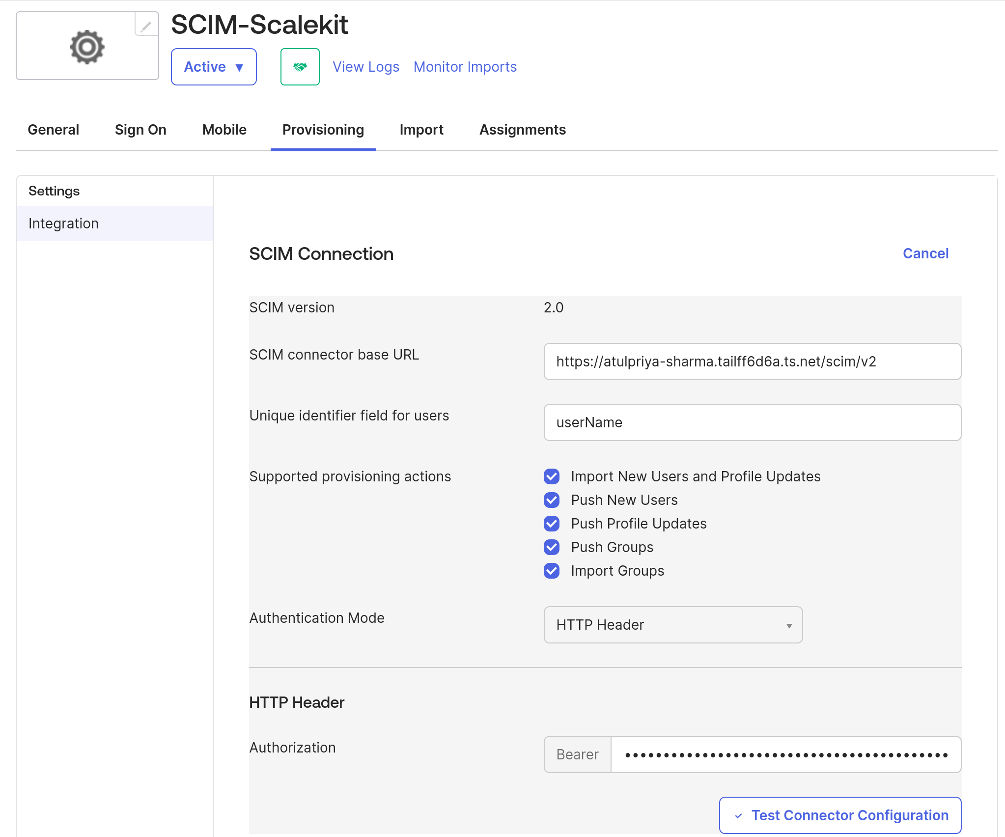Click the Supported provisioning actions label
This screenshot has width=1005, height=837.
[x=350, y=476]
